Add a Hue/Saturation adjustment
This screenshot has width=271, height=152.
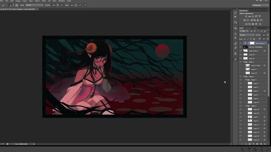click(244, 20)
